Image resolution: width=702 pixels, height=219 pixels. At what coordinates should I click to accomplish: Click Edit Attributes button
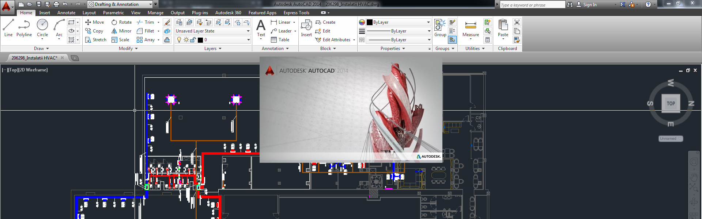333,40
